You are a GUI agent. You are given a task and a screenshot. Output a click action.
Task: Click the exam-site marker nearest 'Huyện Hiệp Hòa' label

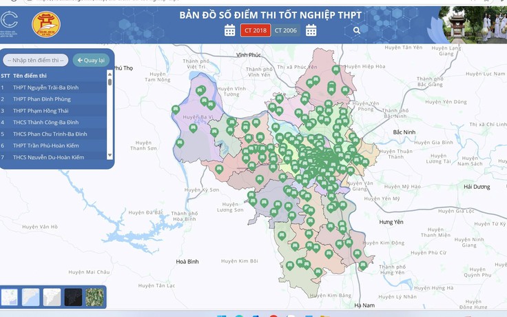pyautogui.click(x=336, y=70)
